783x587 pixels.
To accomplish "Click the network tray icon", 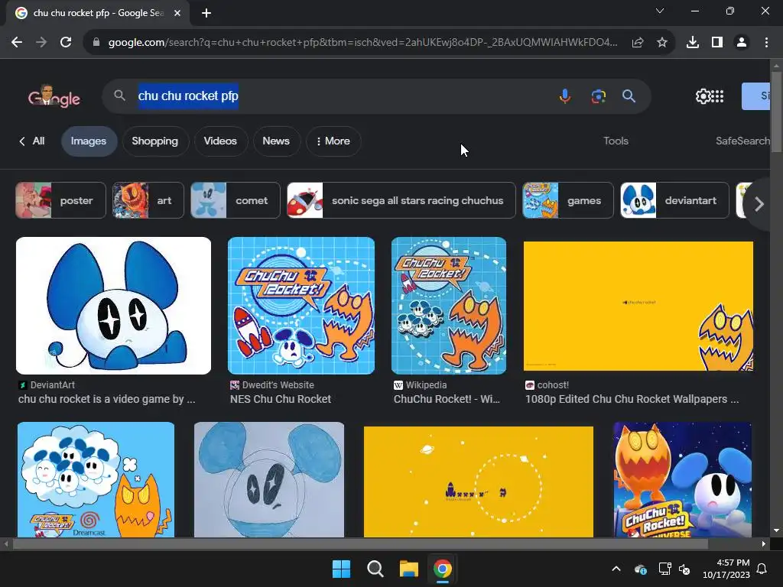I will click(664, 569).
